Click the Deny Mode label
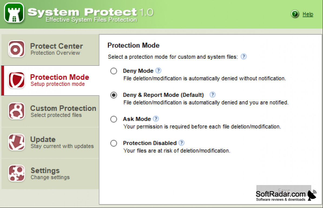This screenshot has width=323, height=208. (x=138, y=71)
